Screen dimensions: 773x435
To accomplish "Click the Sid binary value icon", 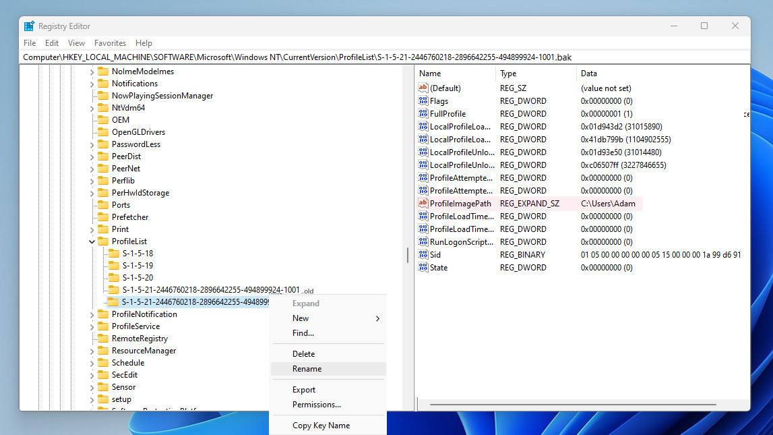I will tap(423, 254).
